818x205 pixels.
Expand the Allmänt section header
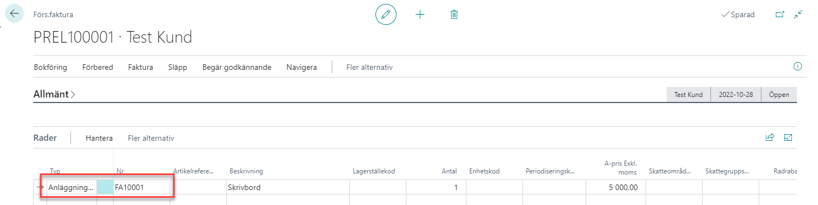54,95
